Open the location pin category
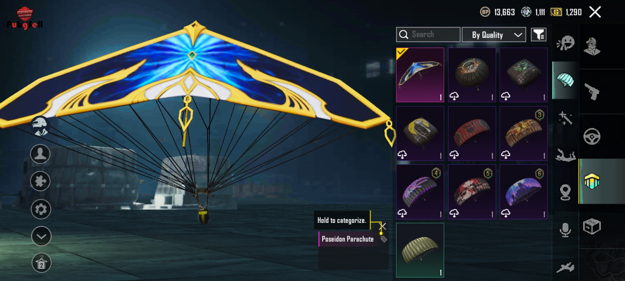This screenshot has width=625, height=281. click(565, 192)
